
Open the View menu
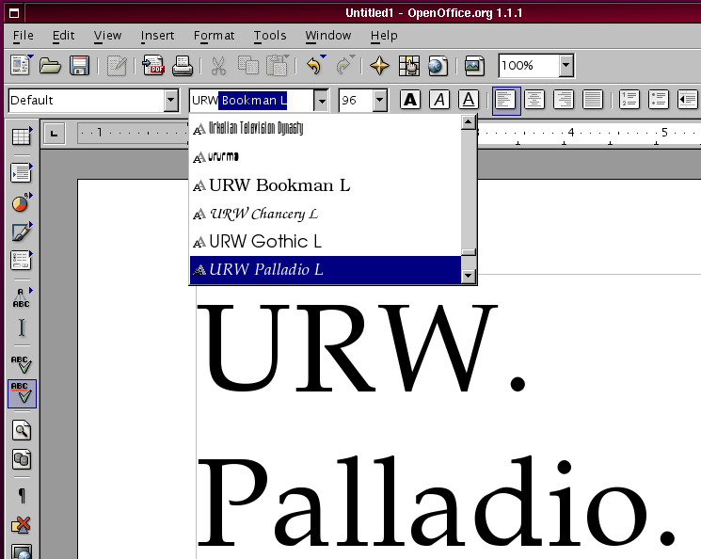tap(107, 36)
